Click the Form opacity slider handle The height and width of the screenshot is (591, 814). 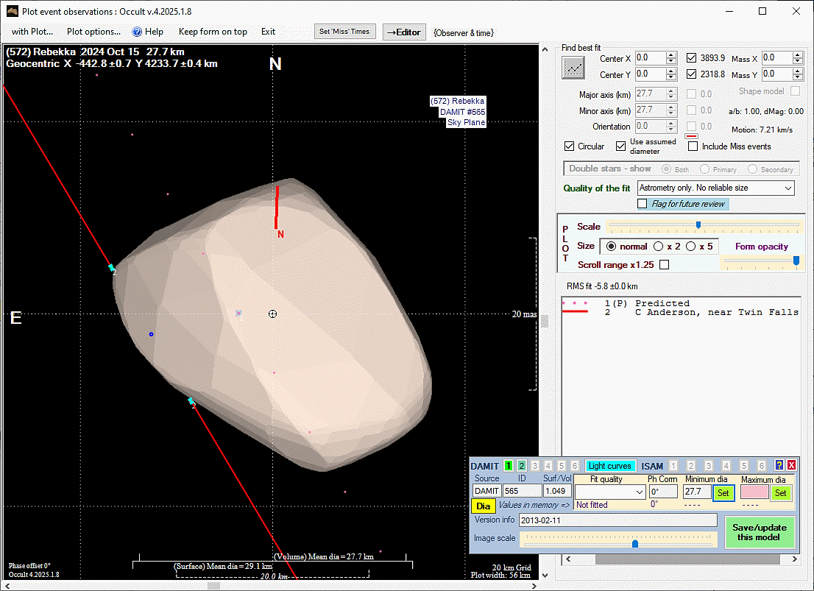tap(796, 261)
